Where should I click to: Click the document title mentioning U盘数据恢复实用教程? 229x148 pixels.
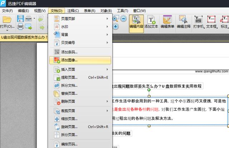[157, 86]
